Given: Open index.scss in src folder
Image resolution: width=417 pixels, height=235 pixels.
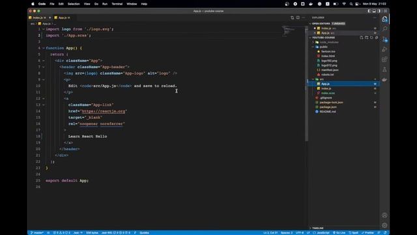Looking at the screenshot, I should click(328, 93).
